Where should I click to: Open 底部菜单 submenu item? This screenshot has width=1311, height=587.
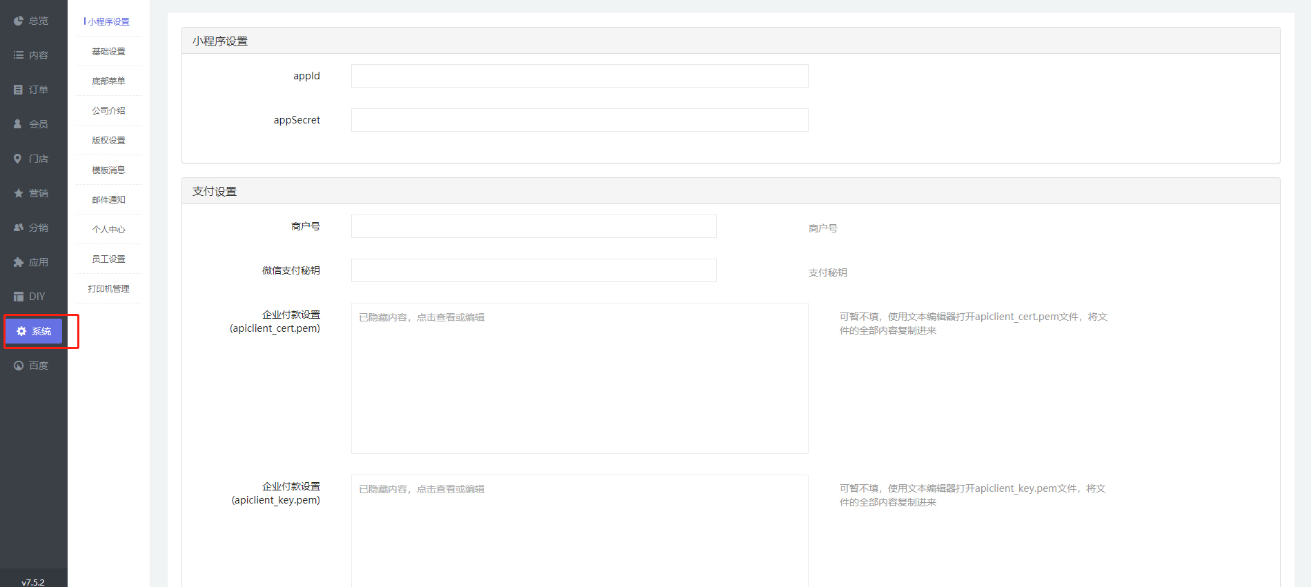[x=108, y=81]
